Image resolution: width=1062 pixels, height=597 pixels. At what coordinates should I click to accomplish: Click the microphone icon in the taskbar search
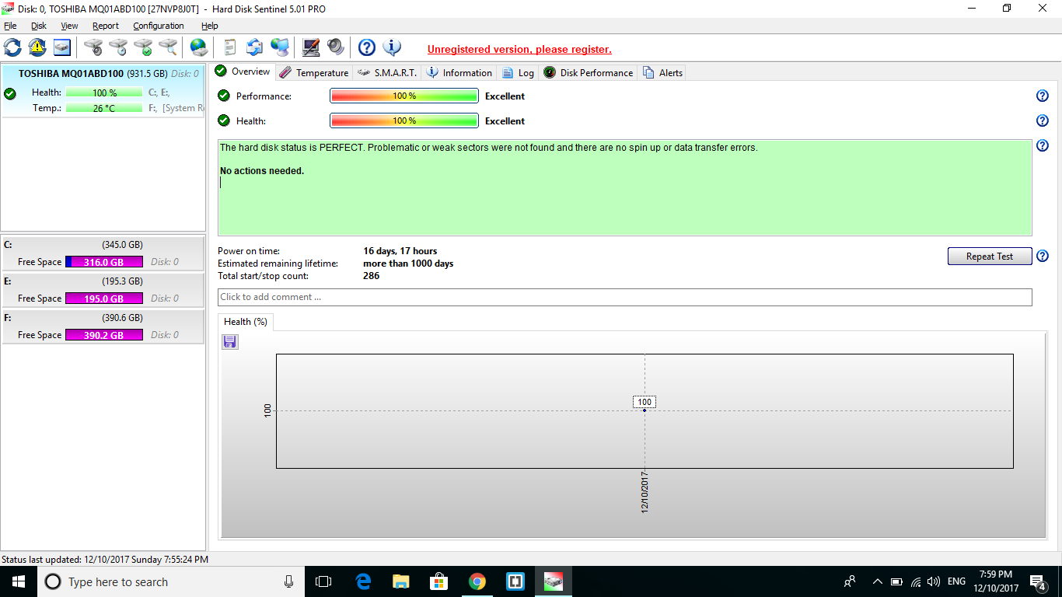coord(289,581)
